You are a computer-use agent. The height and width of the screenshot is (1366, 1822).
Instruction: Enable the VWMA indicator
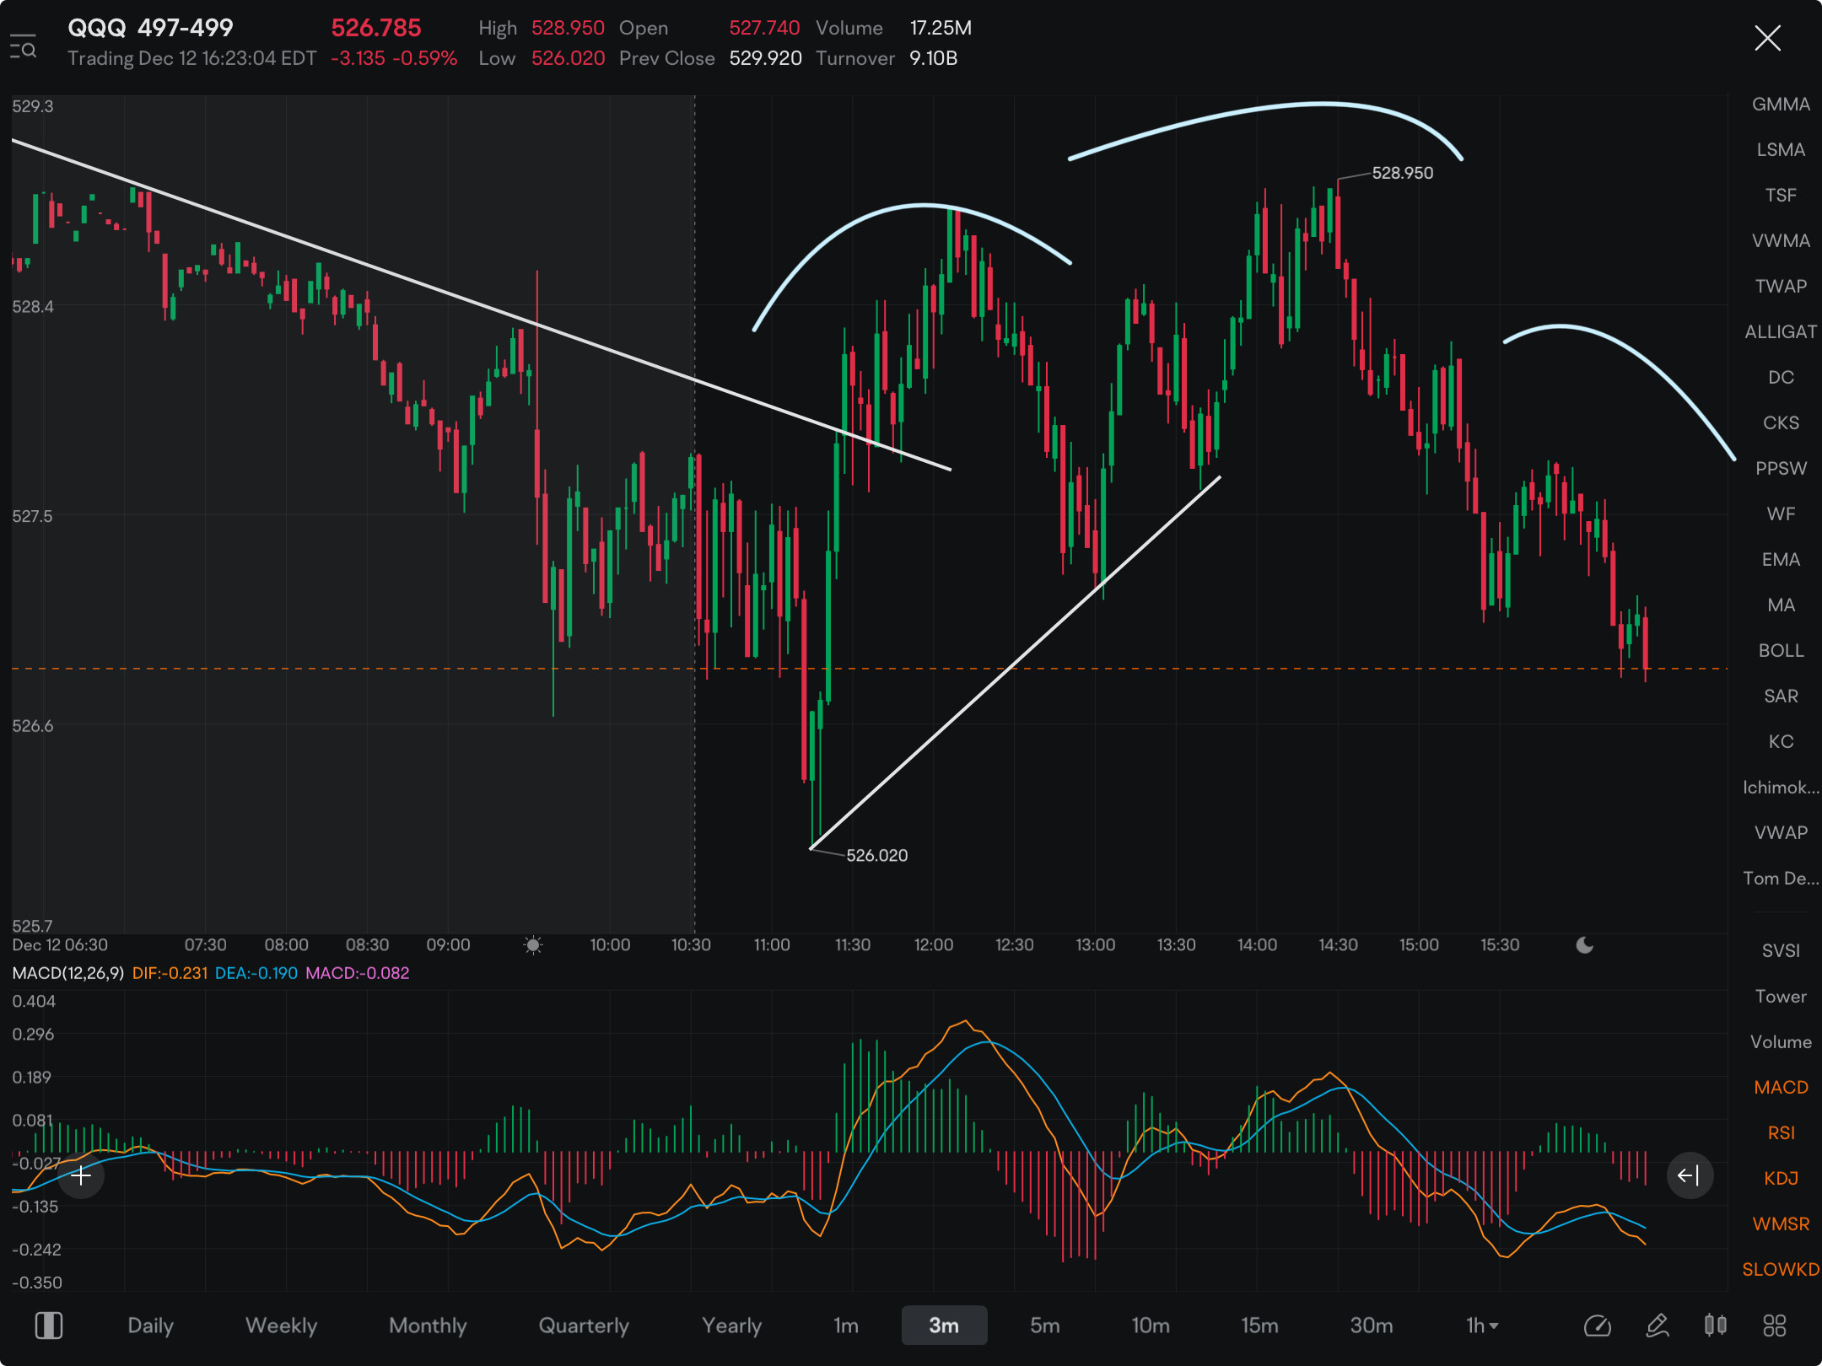coord(1781,241)
